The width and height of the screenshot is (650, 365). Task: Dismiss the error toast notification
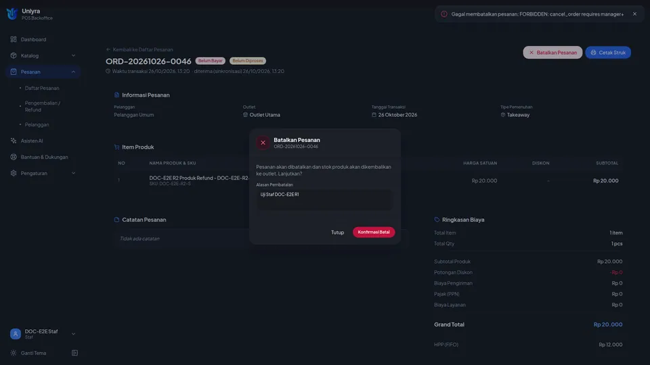click(634, 14)
